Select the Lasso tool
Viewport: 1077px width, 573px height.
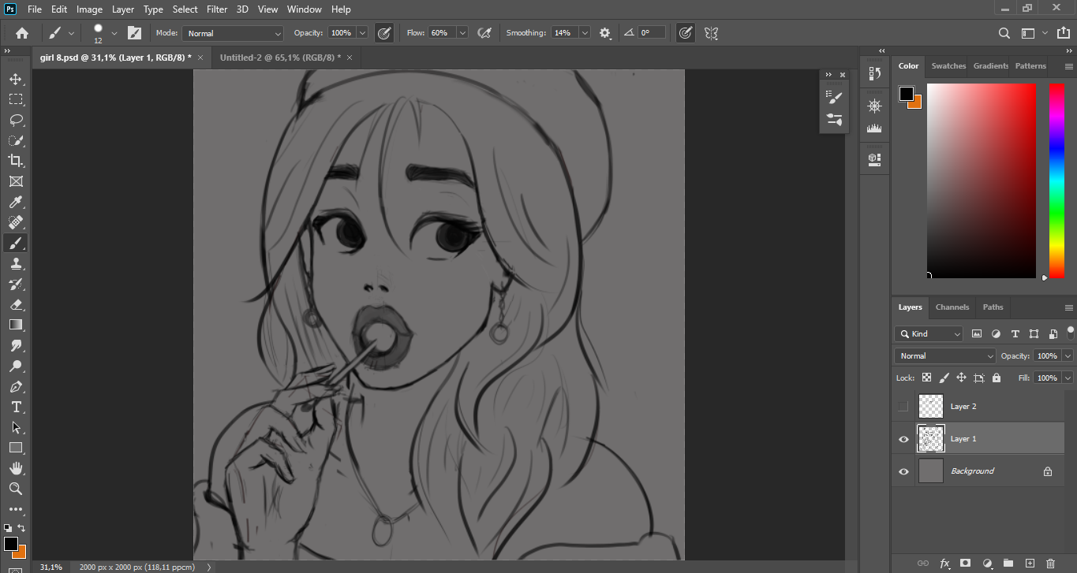point(15,120)
